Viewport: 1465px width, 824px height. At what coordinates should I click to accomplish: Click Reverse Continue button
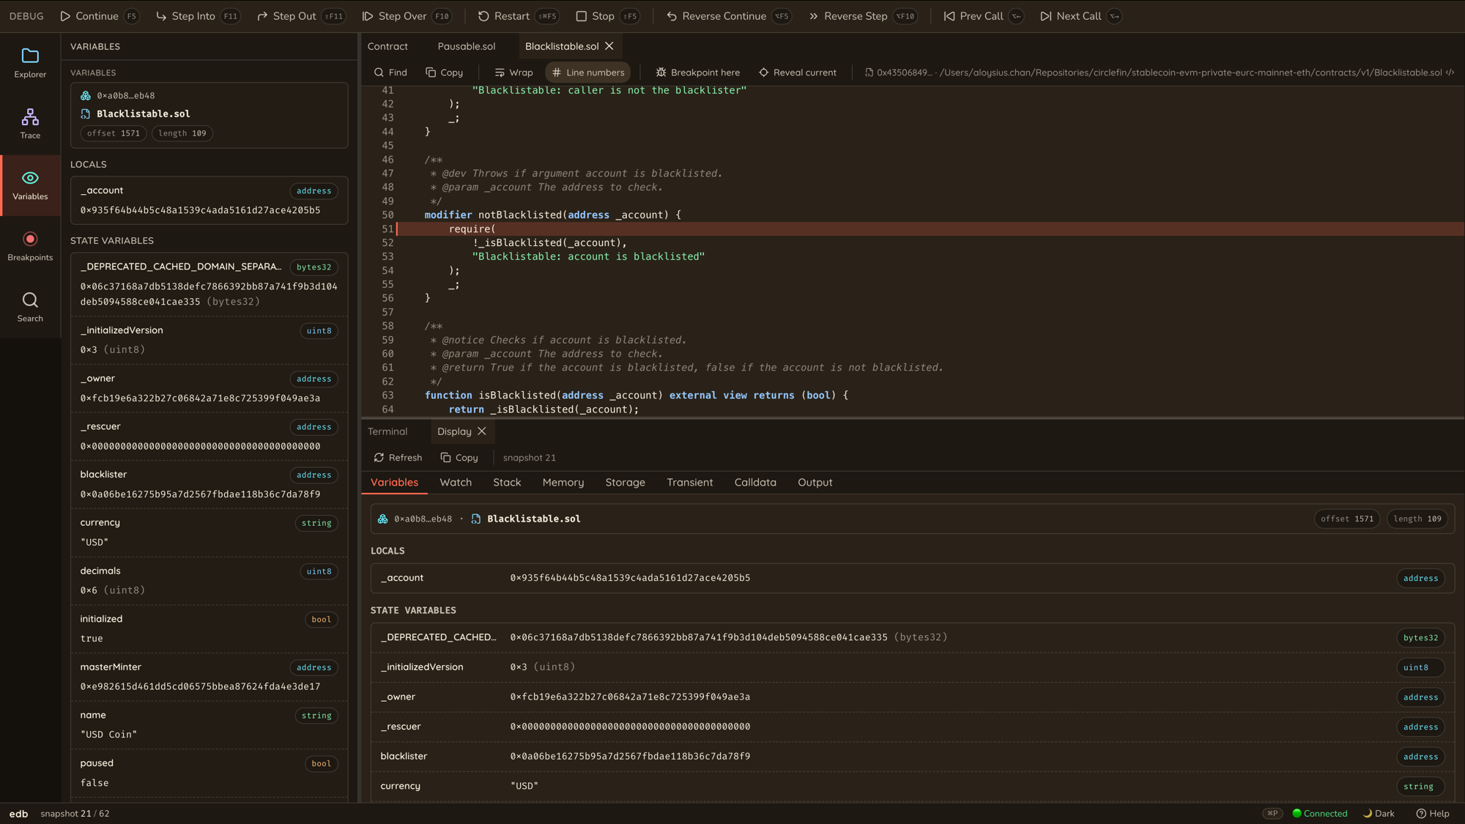tap(728, 16)
